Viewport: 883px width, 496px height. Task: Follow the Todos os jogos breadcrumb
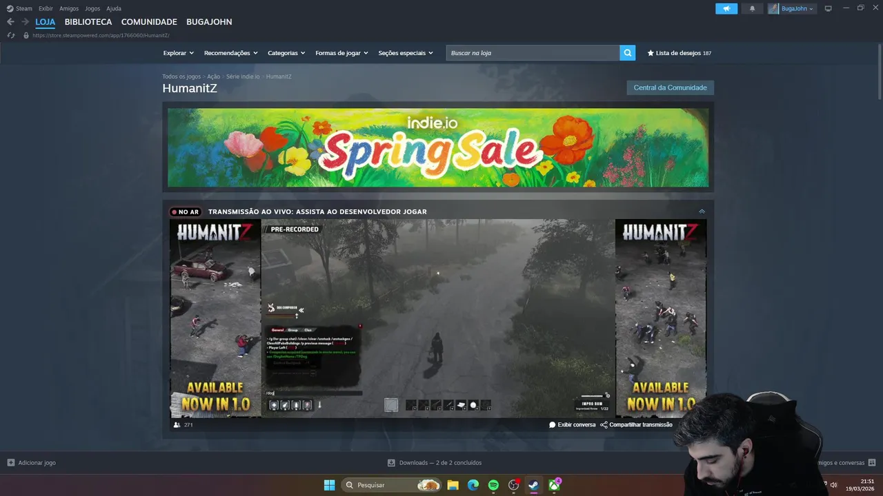pos(181,76)
